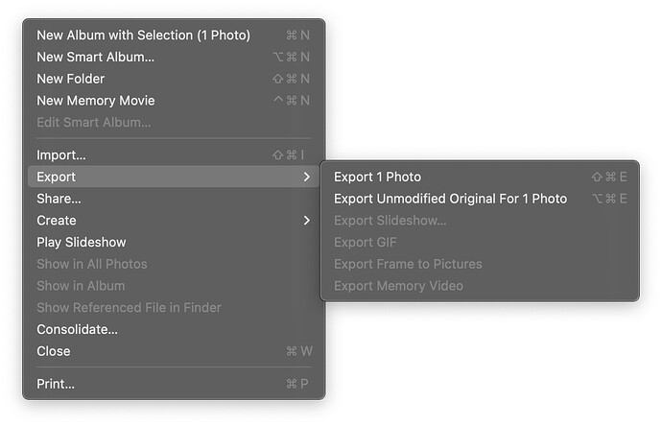The image size is (662, 426).
Task: Choose Export 1 Photo in submenu
Action: pos(377,177)
